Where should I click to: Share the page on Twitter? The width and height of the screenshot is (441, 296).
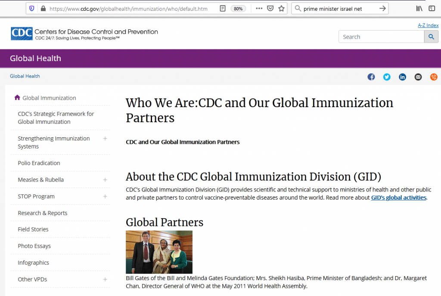point(387,77)
